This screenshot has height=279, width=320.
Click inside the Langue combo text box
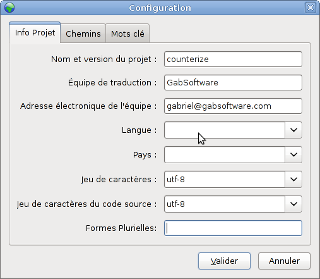click(x=225, y=130)
